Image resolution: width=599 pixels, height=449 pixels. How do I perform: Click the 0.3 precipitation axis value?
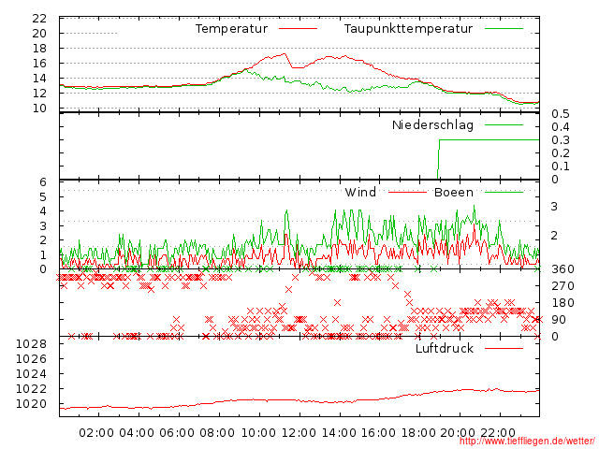561,139
